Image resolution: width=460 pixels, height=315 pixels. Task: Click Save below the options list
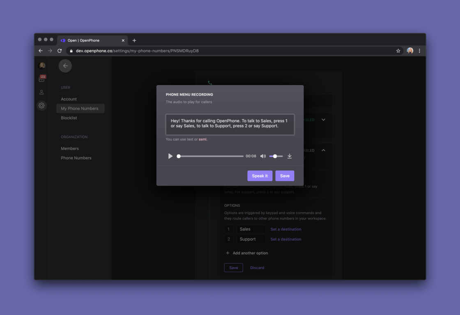click(234, 267)
